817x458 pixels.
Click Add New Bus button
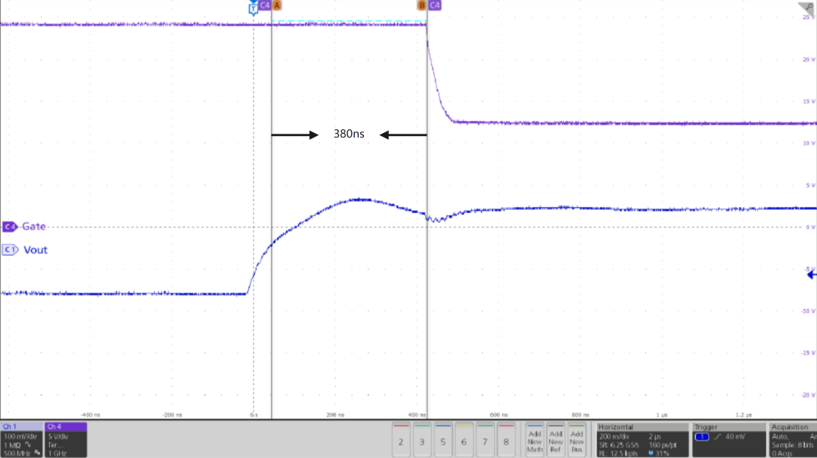click(577, 440)
